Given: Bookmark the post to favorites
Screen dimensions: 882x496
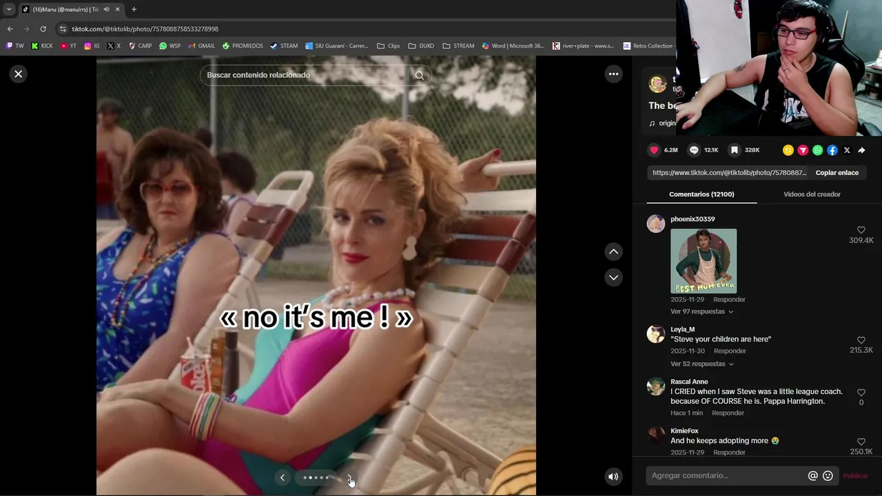Looking at the screenshot, I should (735, 149).
